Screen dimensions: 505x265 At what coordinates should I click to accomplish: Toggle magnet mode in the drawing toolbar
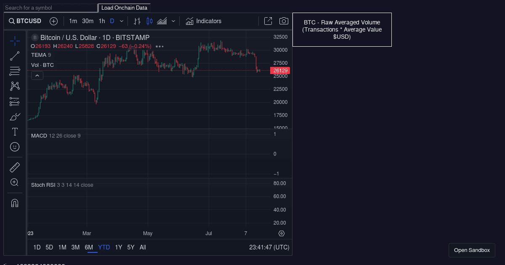(x=15, y=203)
